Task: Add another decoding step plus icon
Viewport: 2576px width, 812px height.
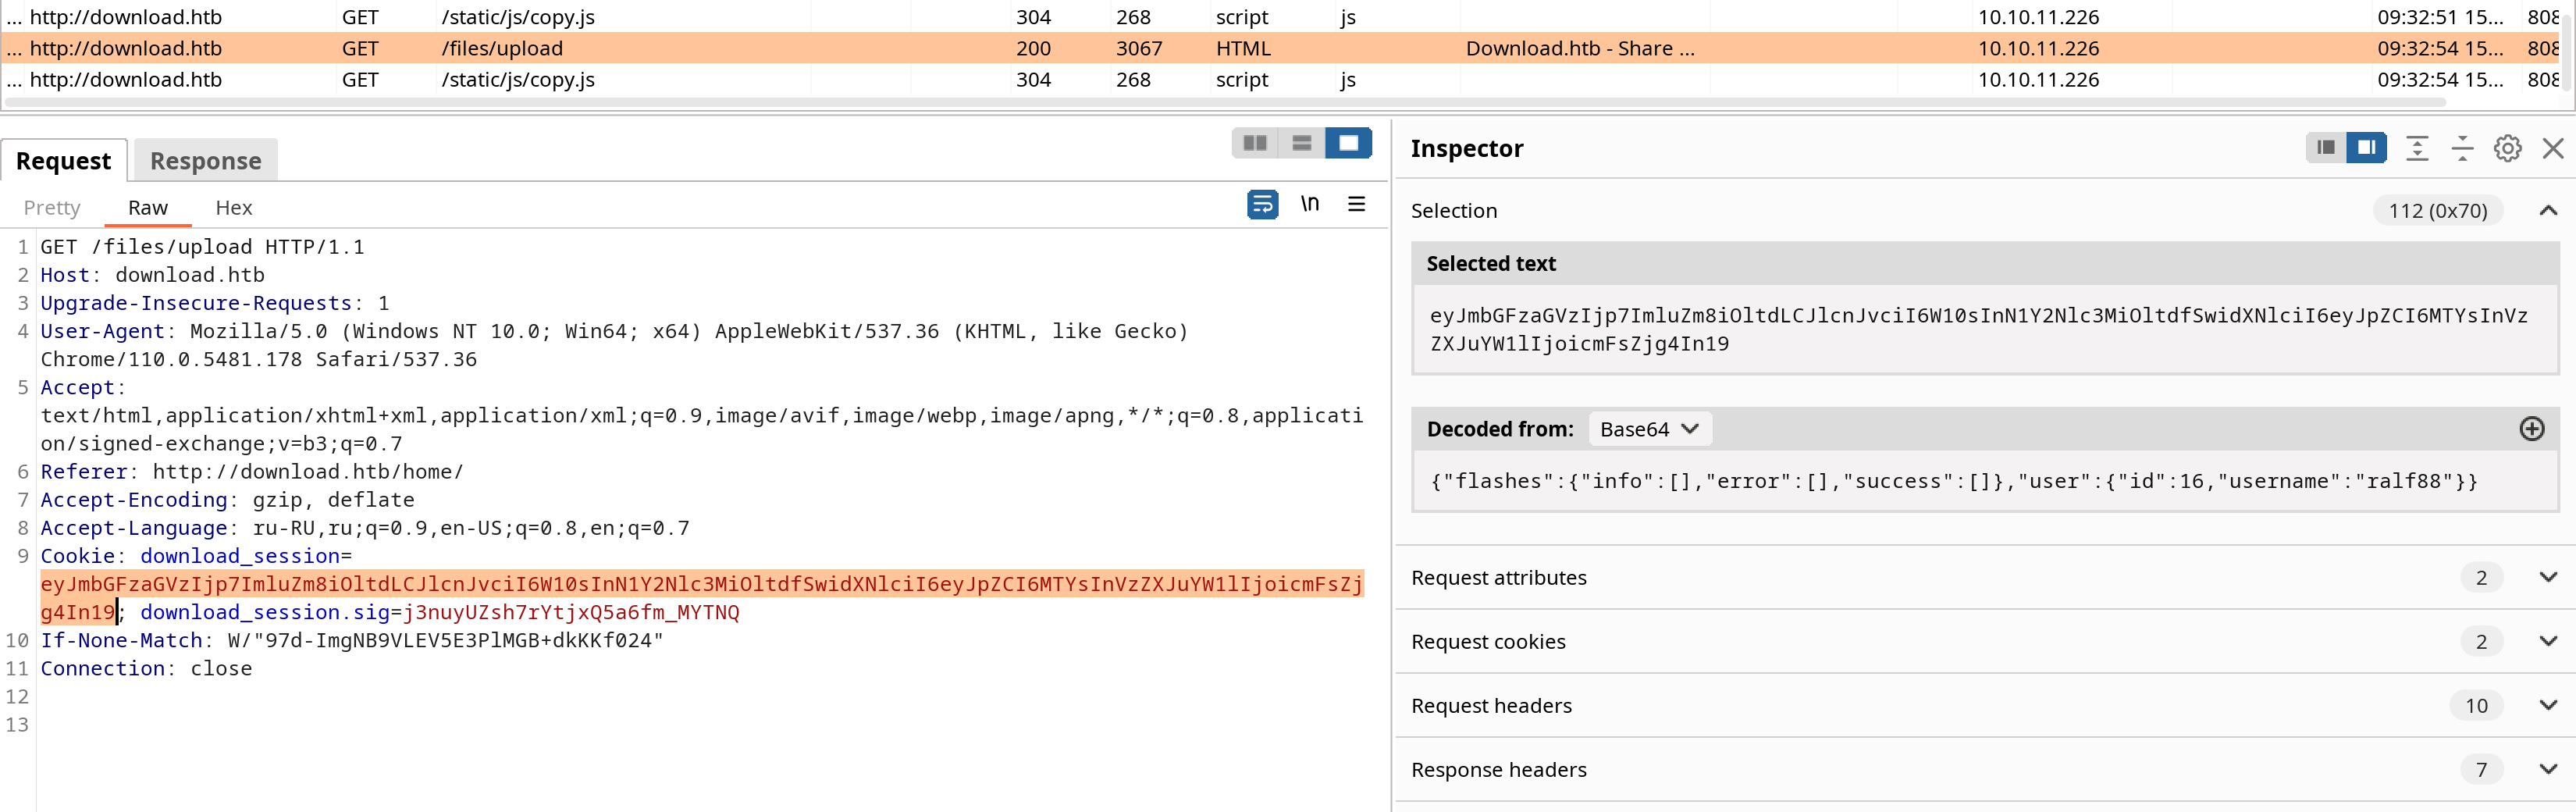Action: pos(2531,429)
